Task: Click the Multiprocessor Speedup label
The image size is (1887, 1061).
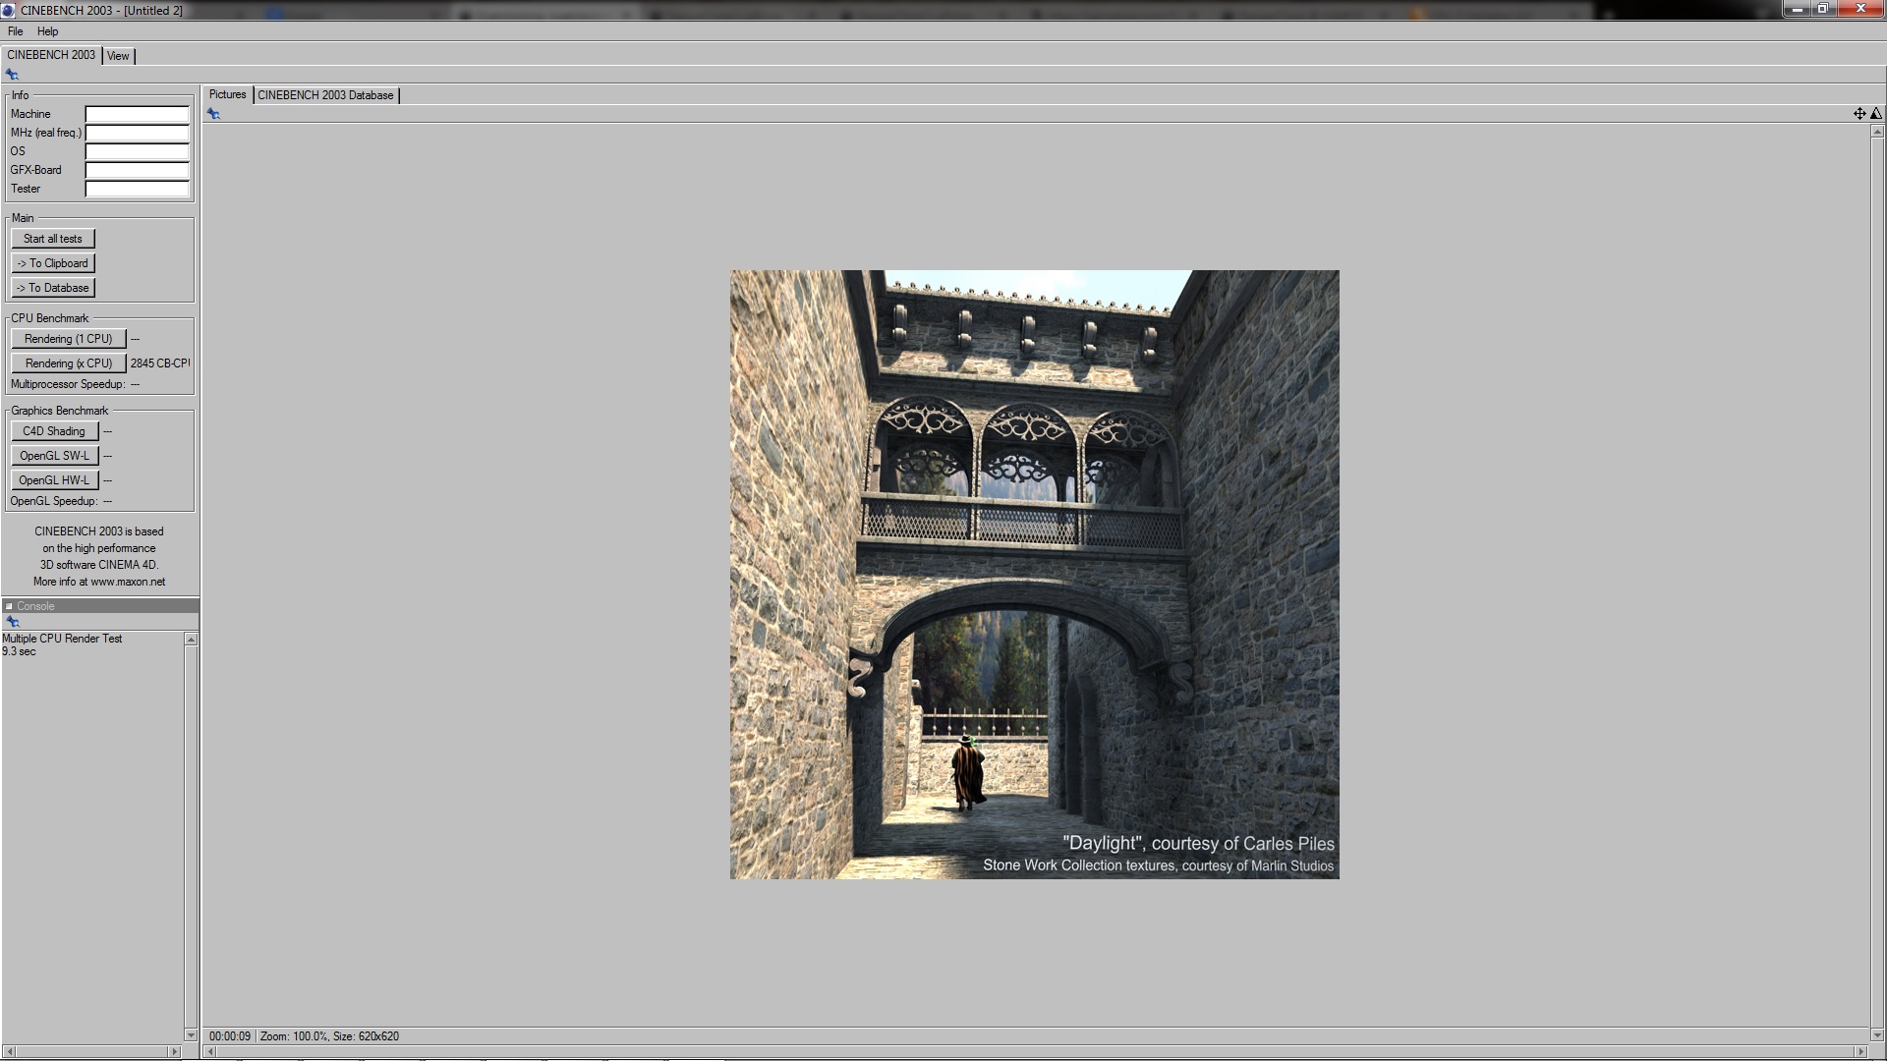Action: (68, 384)
